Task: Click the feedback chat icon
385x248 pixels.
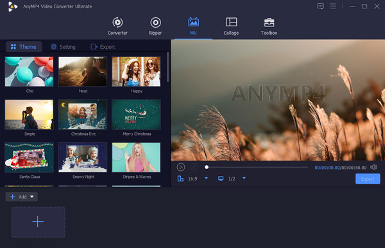Action: [x=320, y=6]
